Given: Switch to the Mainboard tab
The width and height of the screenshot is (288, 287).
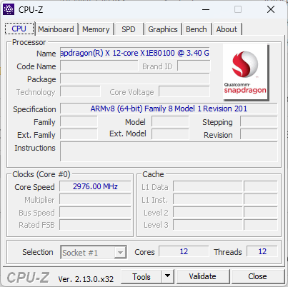Looking at the screenshot, I should [x=56, y=29].
